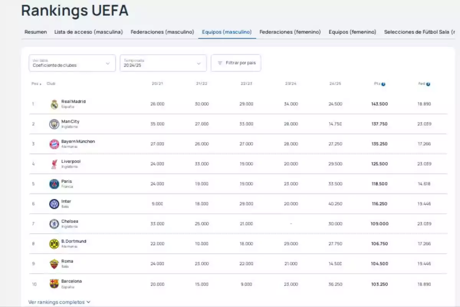The width and height of the screenshot is (460, 307).
Task: Click Inter's total 116.250
Action: pos(379,204)
